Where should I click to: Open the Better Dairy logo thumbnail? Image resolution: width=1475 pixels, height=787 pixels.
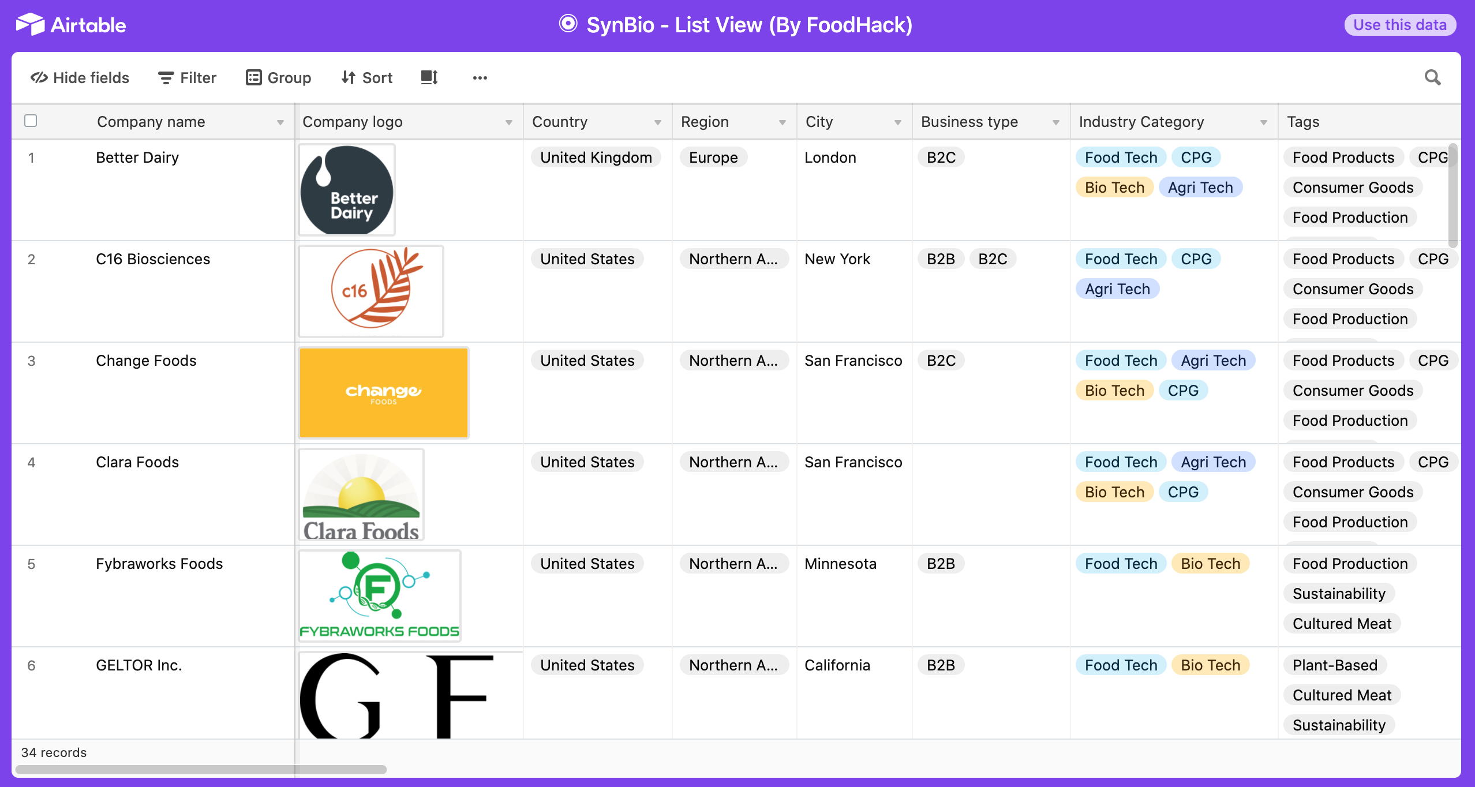tap(347, 190)
